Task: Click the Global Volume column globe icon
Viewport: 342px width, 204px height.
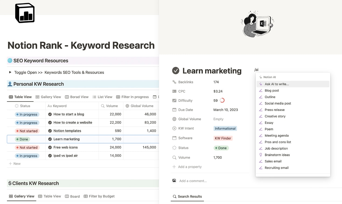Action: pyautogui.click(x=127, y=106)
